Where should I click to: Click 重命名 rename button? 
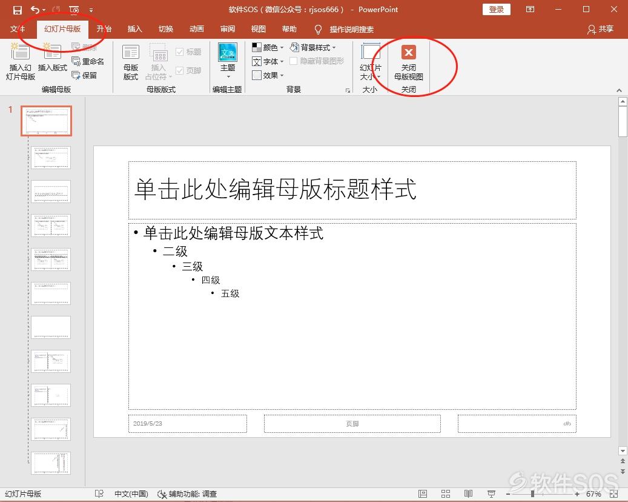point(88,61)
